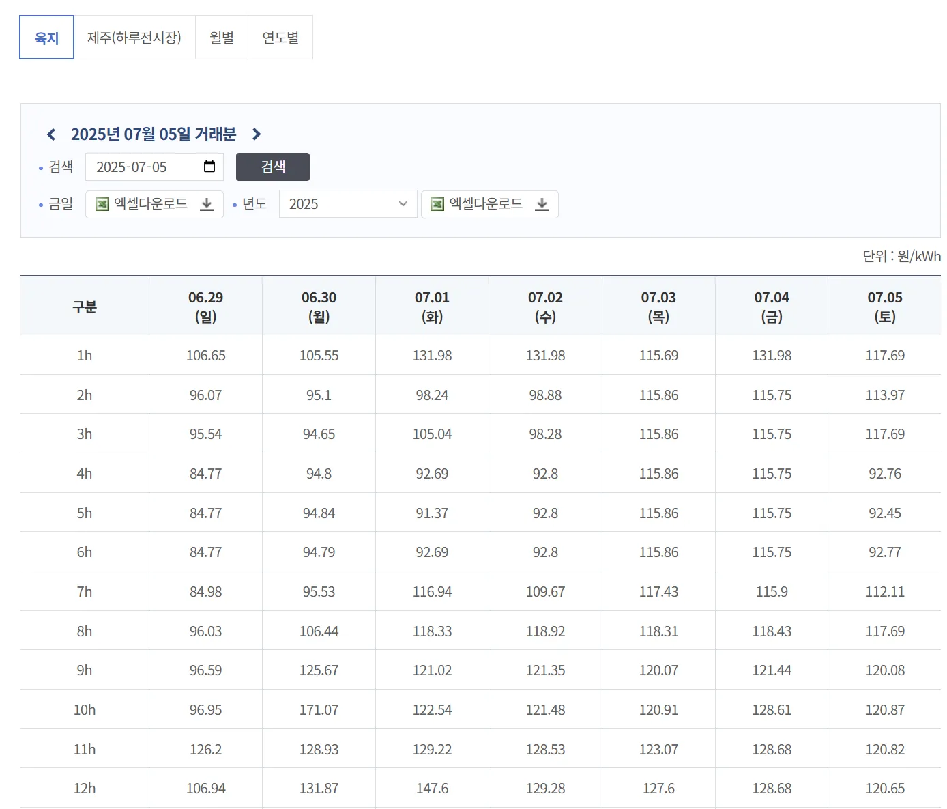Switch to 제주(하루전시장) tab
The height and width of the screenshot is (809, 947).
[134, 38]
